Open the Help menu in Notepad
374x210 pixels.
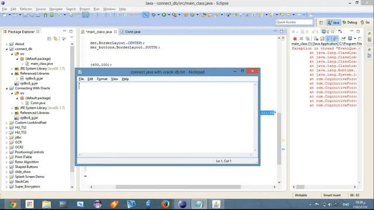point(125,79)
